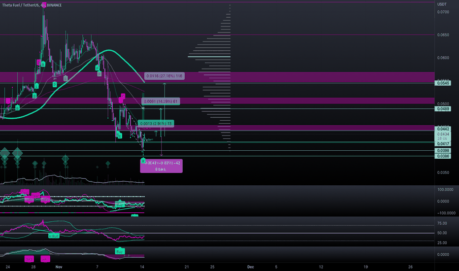The width and height of the screenshot is (459, 271).
Task: Select the thick teal moving average curve peak
Action: (109, 50)
